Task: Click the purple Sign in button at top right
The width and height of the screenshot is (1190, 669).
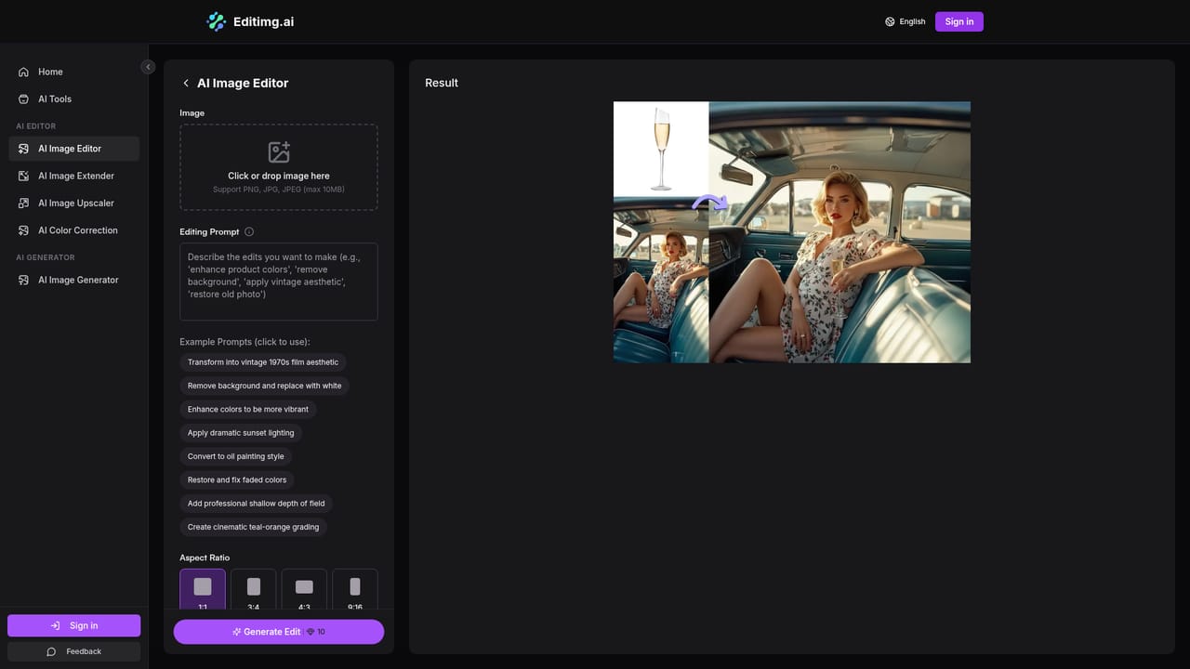Action: point(959,21)
